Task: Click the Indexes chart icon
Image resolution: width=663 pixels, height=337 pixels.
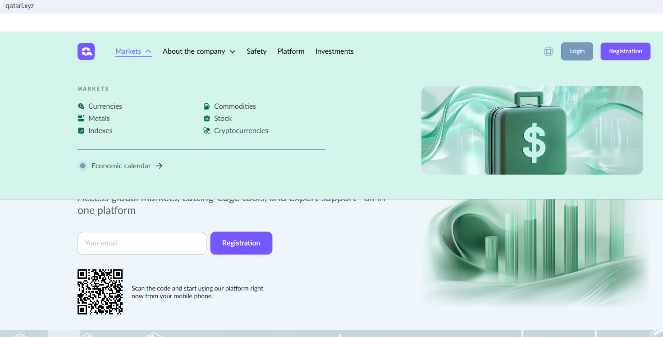Action: coord(81,130)
